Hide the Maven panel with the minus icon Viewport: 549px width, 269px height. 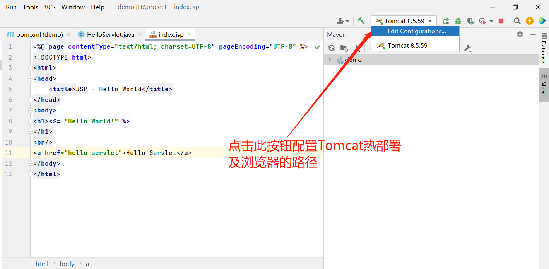click(533, 34)
